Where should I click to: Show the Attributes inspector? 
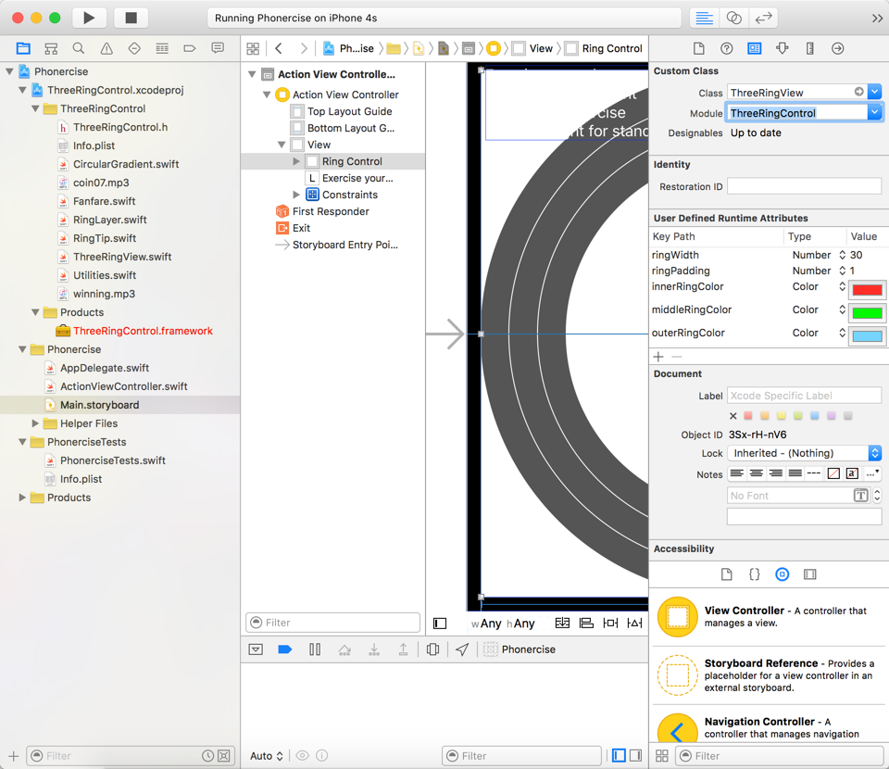[782, 48]
